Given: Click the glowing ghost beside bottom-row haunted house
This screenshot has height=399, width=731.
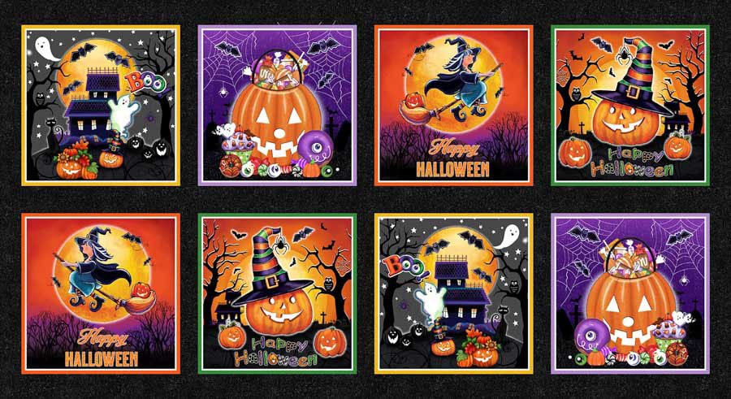Looking at the screenshot, I should coord(430,300).
